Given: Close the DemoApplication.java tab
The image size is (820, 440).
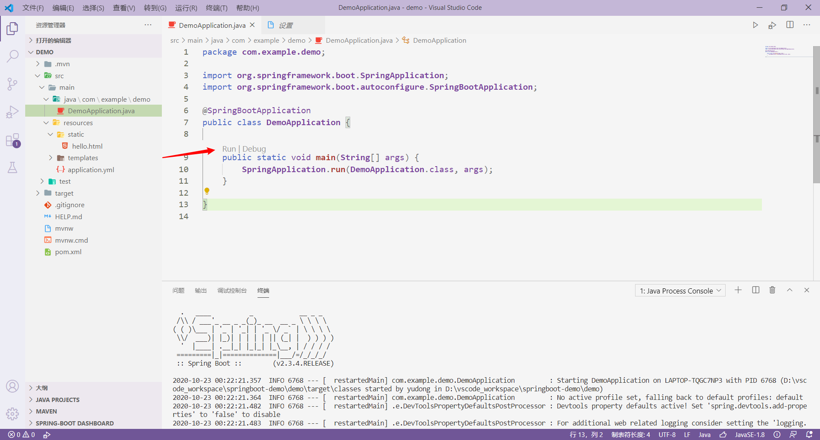Looking at the screenshot, I should (x=252, y=25).
